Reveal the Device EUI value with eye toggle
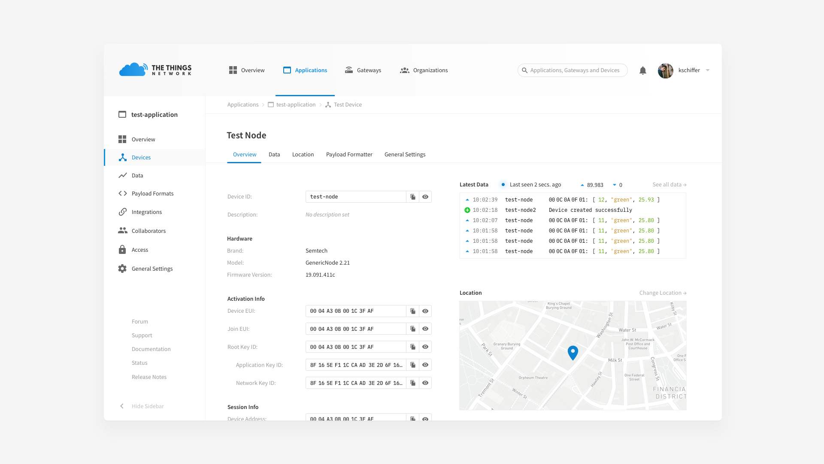Image resolution: width=824 pixels, height=464 pixels. (x=425, y=311)
